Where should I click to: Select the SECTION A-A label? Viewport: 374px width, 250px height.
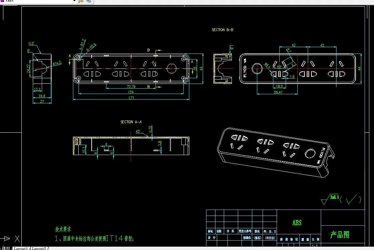(131, 122)
